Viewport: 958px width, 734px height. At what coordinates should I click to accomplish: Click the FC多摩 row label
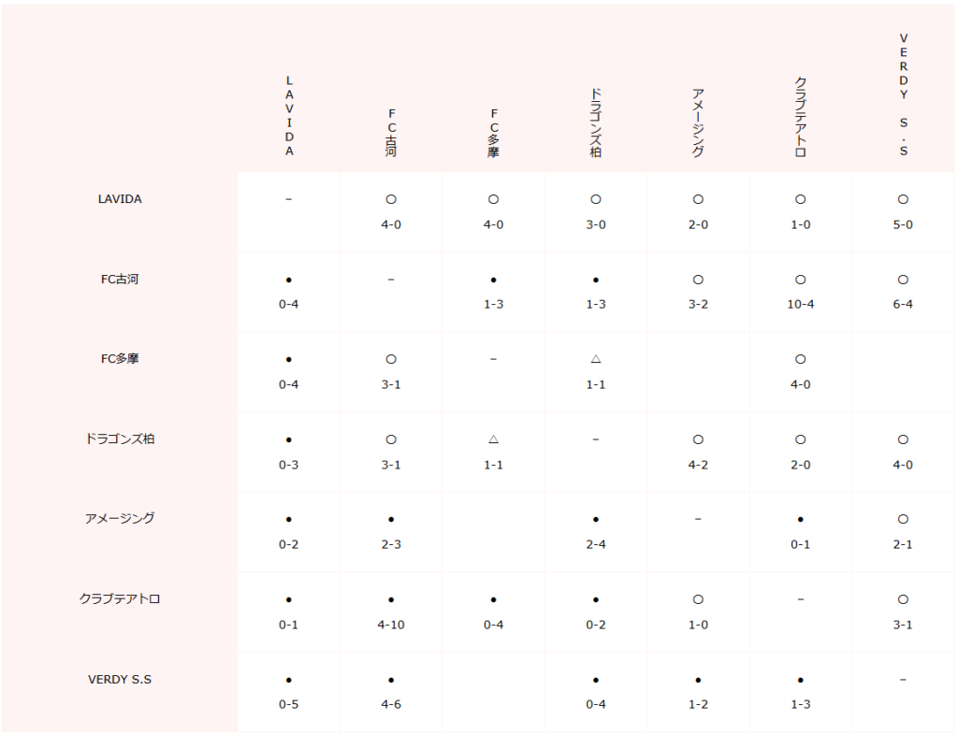point(120,358)
